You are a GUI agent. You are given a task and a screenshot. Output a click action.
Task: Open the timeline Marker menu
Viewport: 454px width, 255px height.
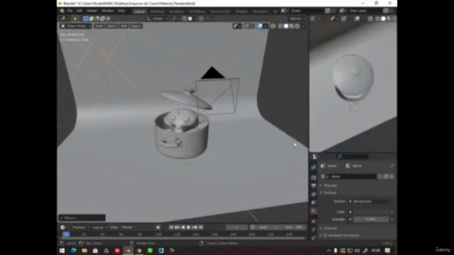point(127,227)
